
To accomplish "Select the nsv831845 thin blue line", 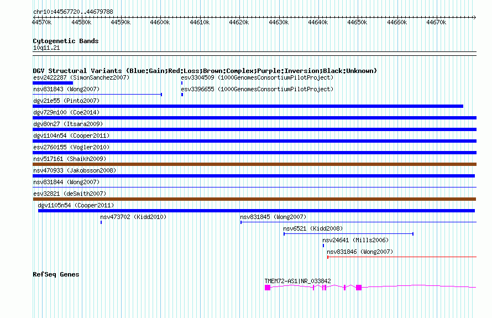I will point(358,222).
